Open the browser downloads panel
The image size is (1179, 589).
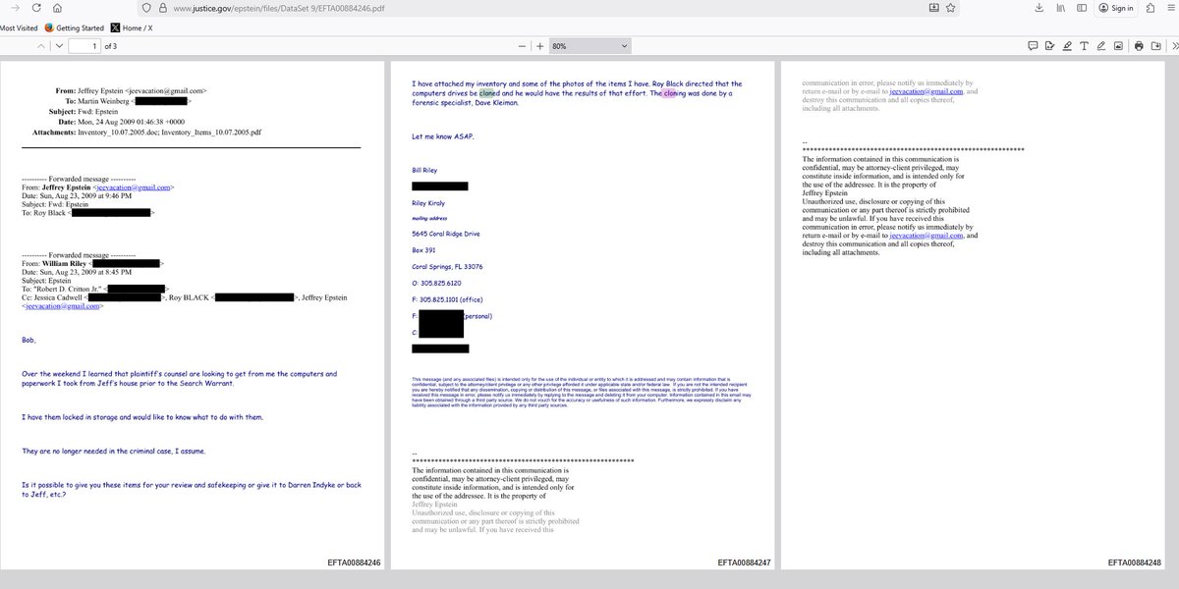1039,8
